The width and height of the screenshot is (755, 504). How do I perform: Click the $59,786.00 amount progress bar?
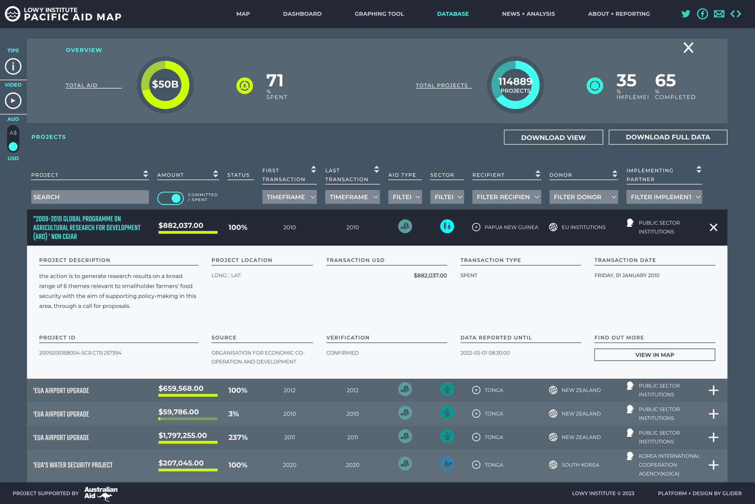188,419
